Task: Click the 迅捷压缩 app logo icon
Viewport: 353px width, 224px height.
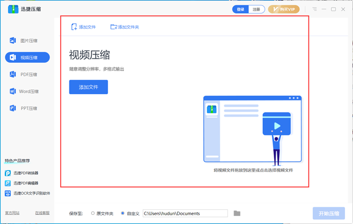Action: click(13, 9)
